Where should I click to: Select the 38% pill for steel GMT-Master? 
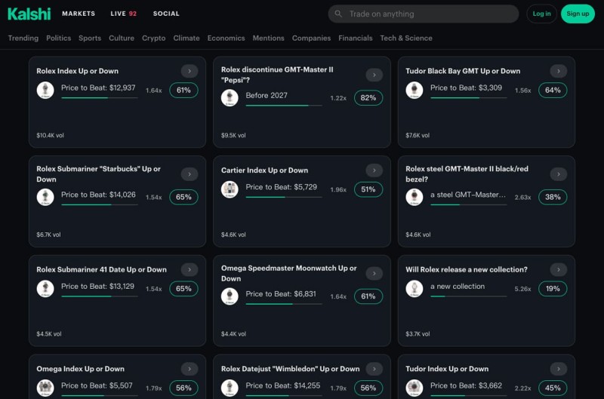[553, 197]
